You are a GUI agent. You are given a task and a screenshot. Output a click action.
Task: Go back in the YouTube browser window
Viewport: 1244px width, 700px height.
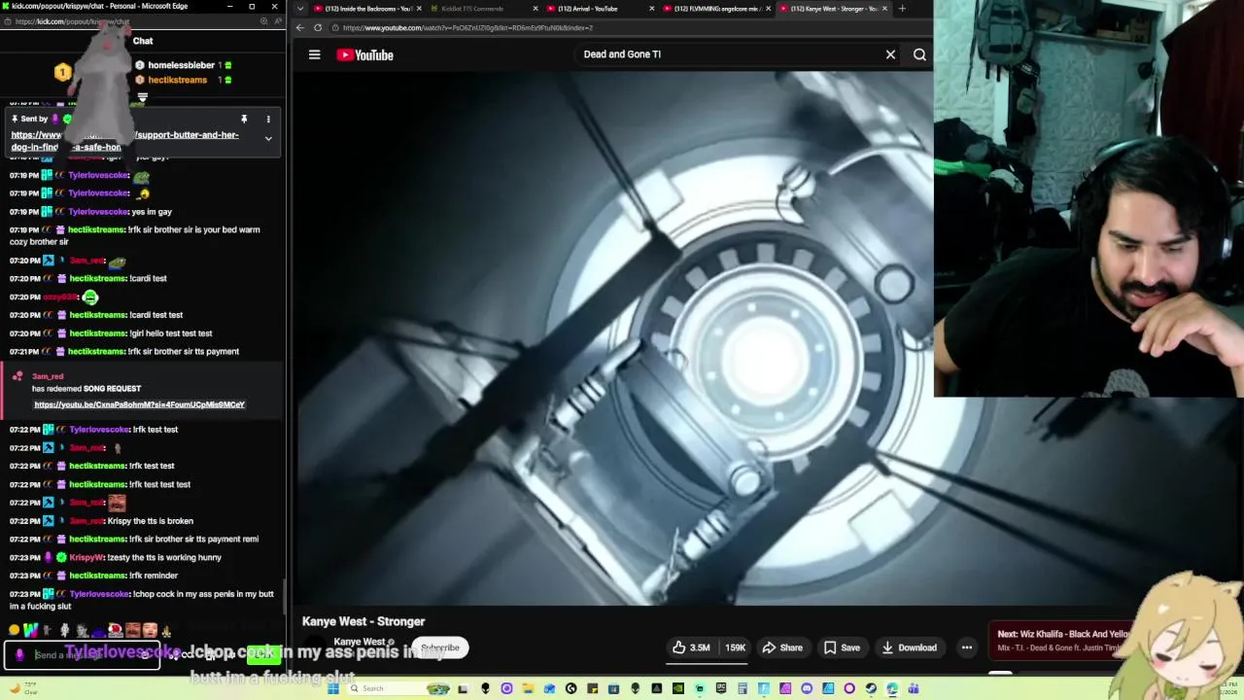click(300, 27)
